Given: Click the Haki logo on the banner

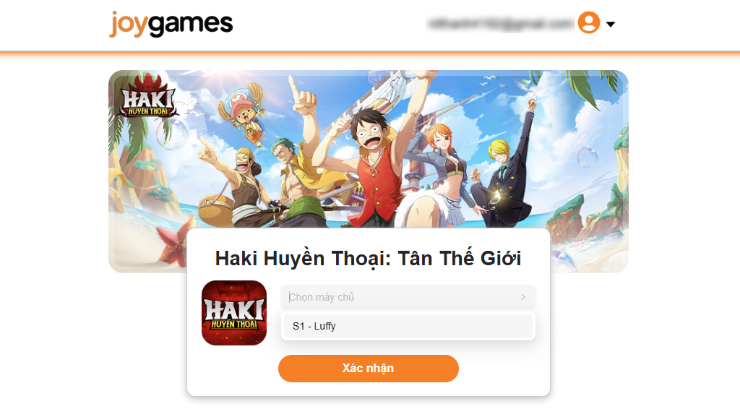Looking at the screenshot, I should 147,96.
